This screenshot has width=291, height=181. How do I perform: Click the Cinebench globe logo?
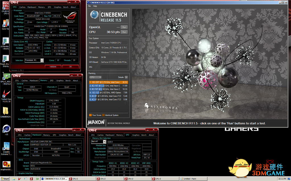(x=94, y=15)
